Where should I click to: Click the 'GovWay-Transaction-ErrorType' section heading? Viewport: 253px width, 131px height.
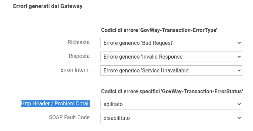tap(159, 30)
